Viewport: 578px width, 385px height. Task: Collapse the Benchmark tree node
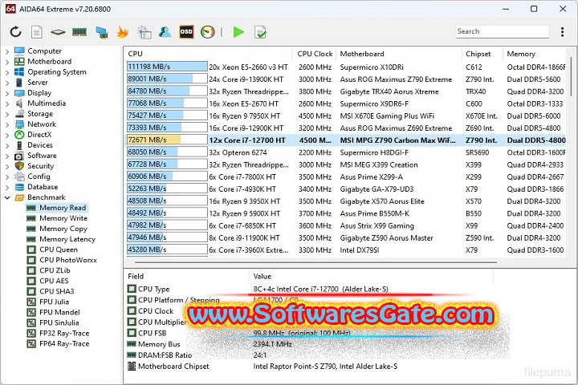[7, 197]
